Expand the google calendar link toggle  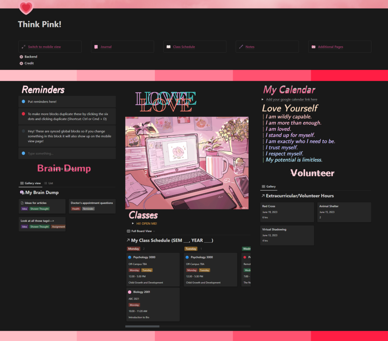263,100
